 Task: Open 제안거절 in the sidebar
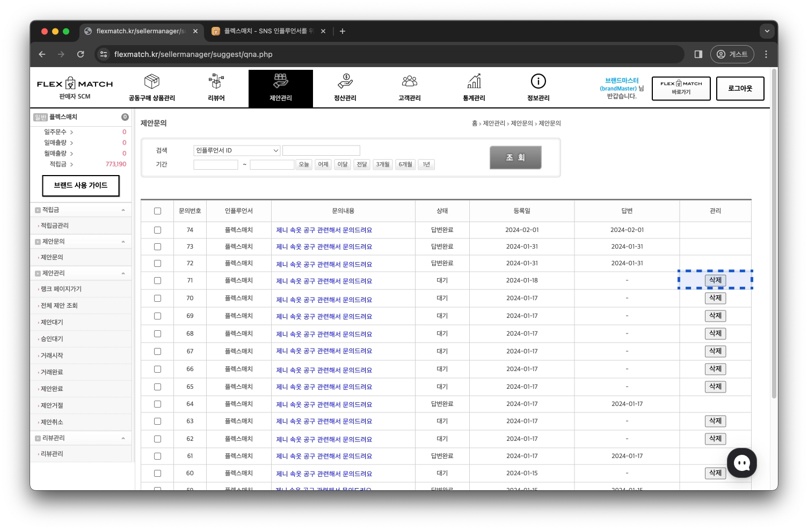point(52,405)
